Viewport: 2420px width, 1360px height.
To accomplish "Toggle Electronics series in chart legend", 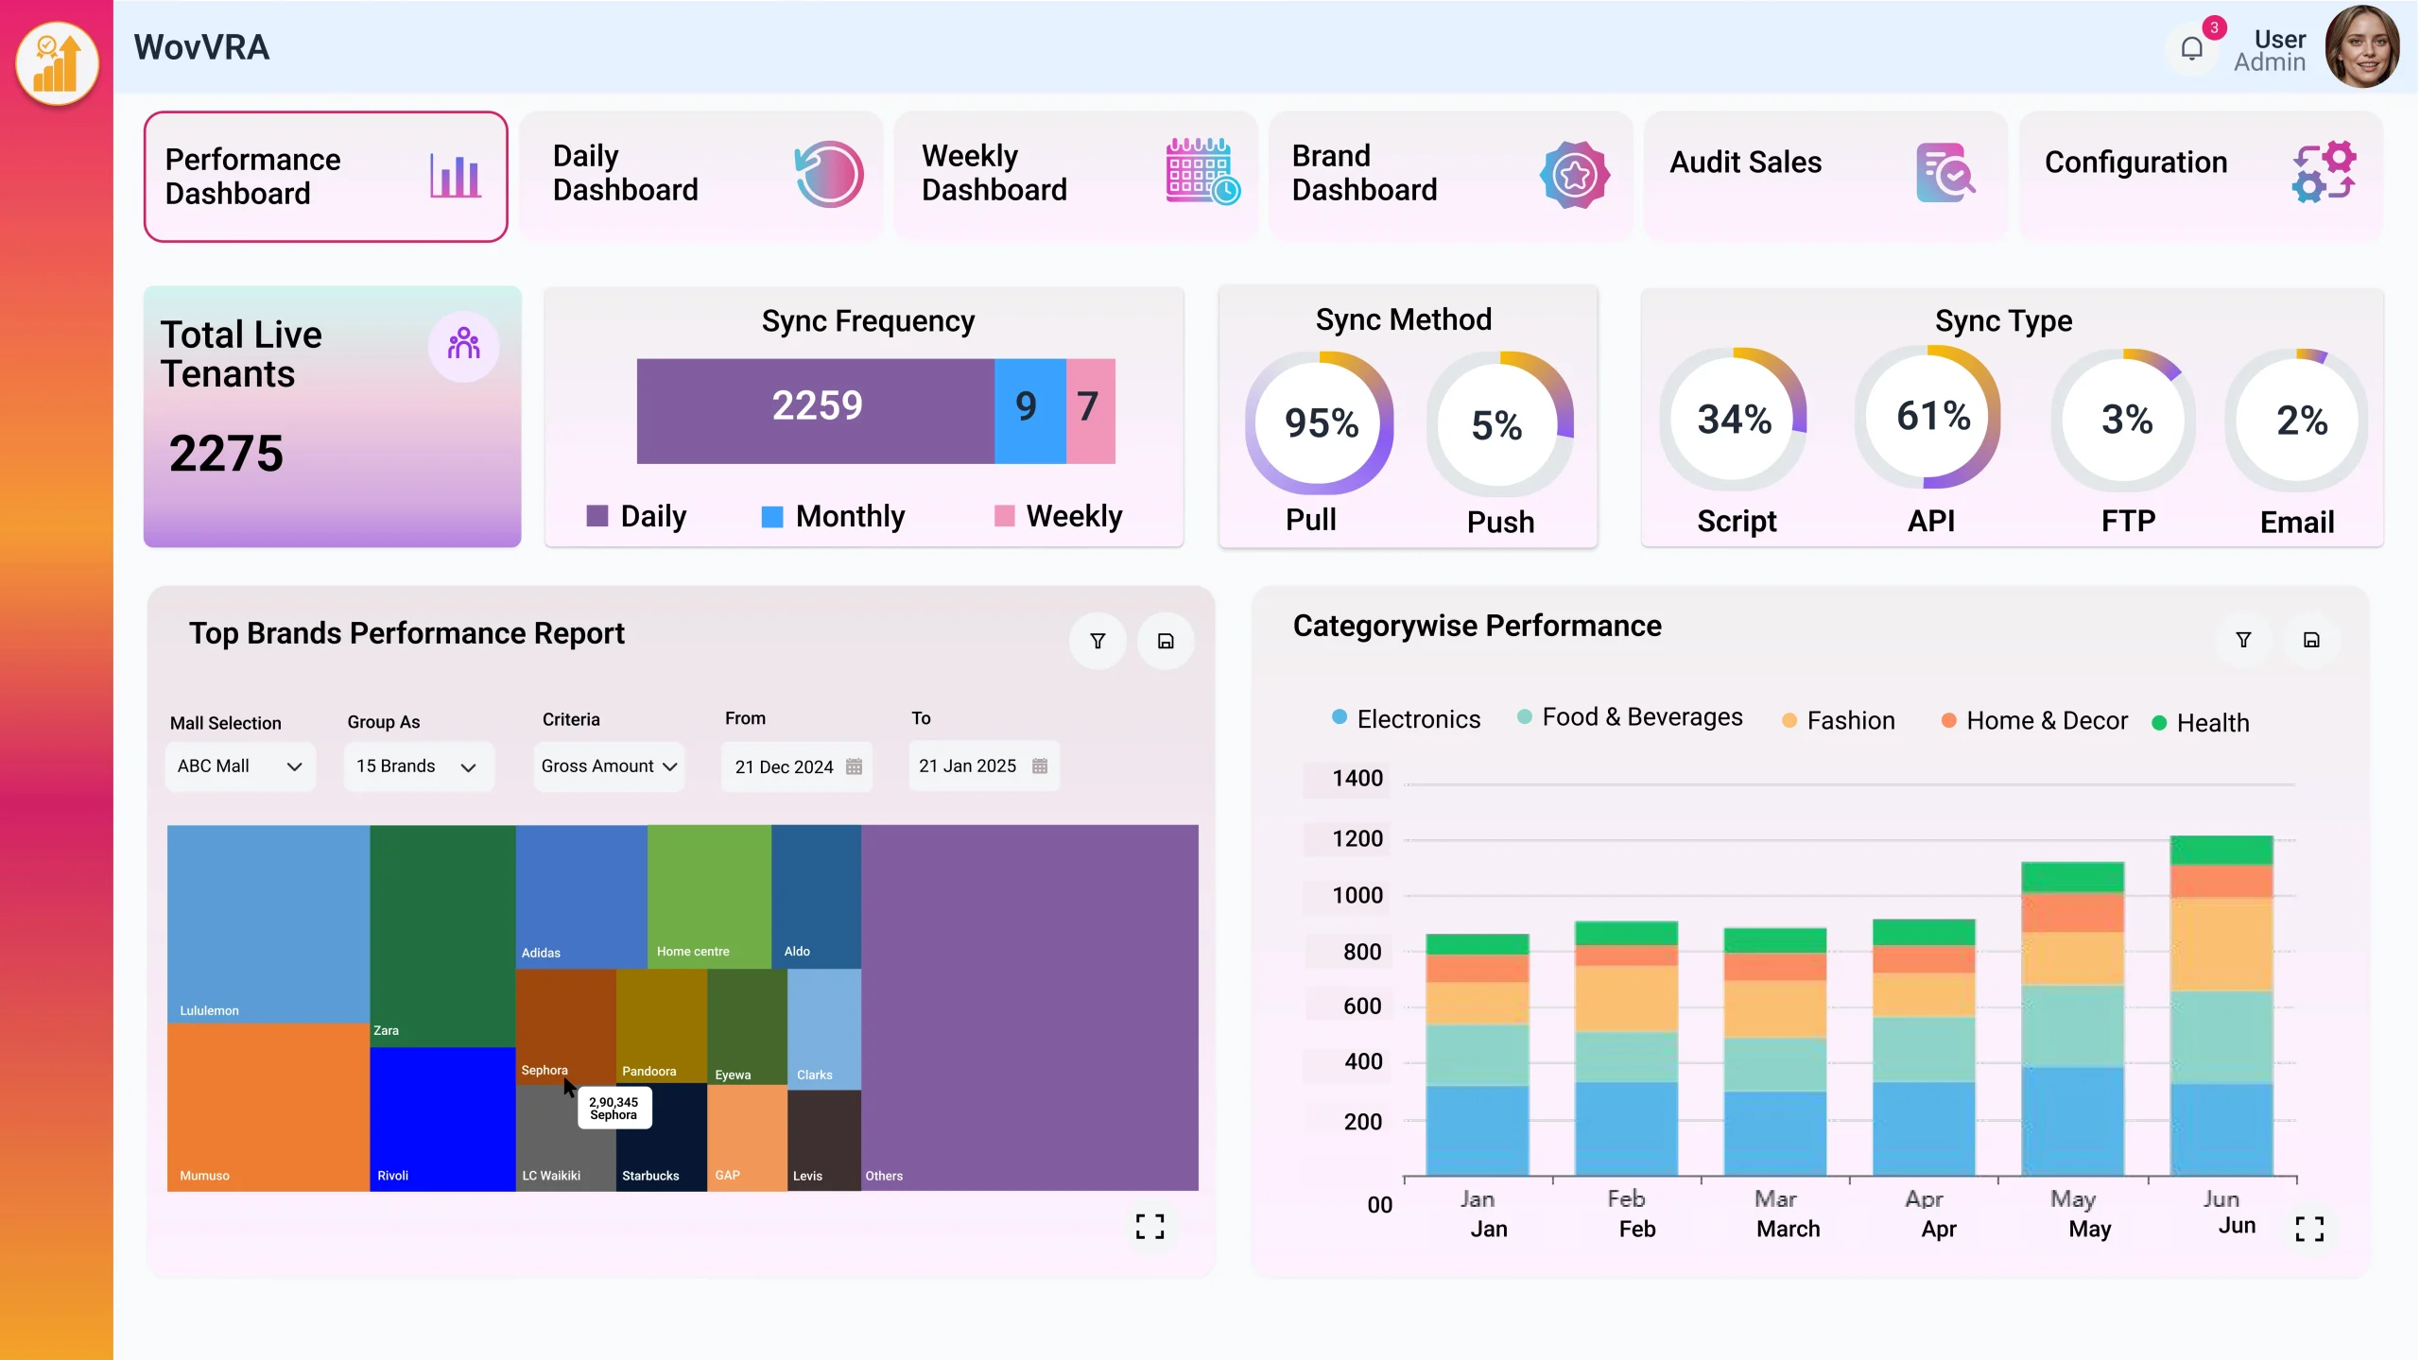I will tap(1406, 719).
